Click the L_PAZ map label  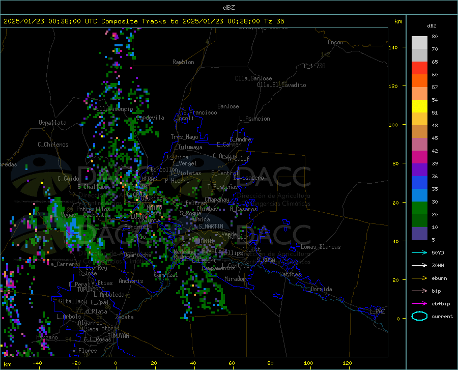click(377, 311)
